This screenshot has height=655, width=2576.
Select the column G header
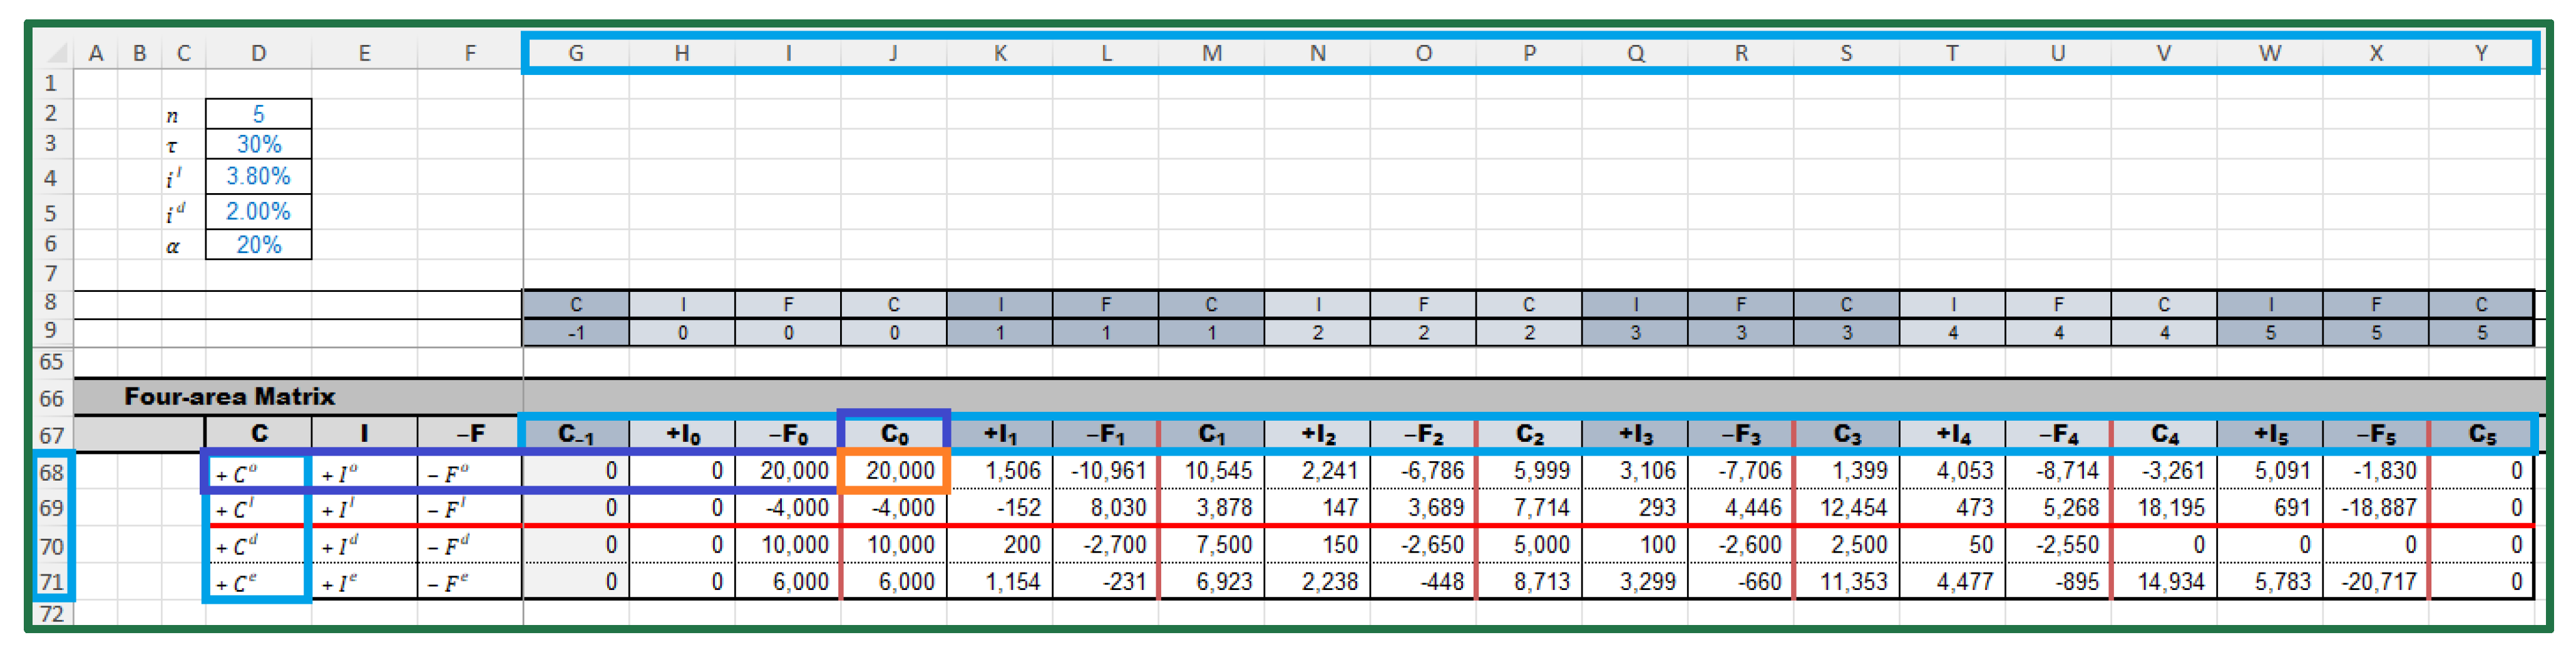[575, 54]
